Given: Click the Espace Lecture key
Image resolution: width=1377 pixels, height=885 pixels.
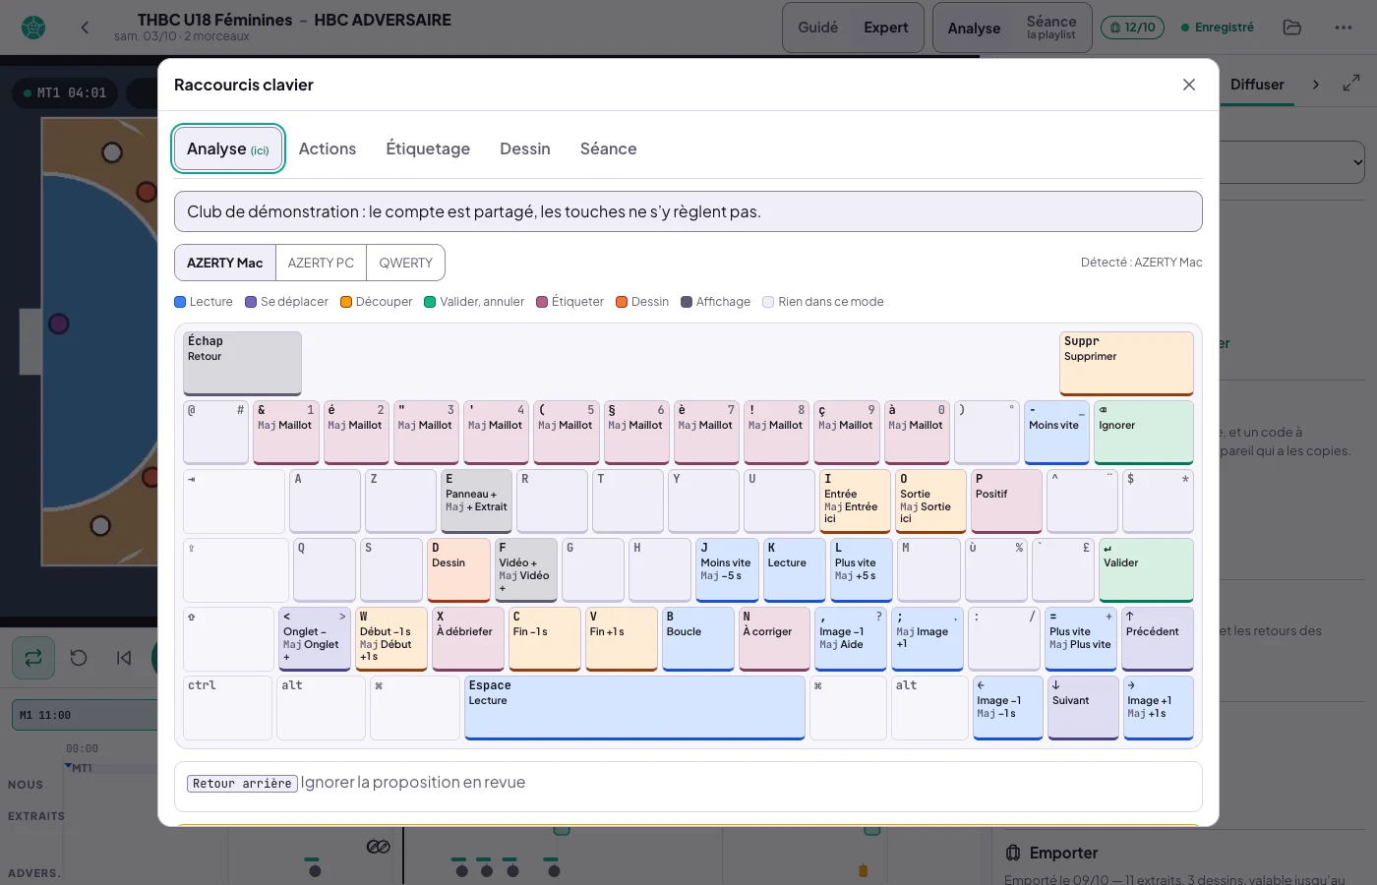Looking at the screenshot, I should tap(634, 708).
